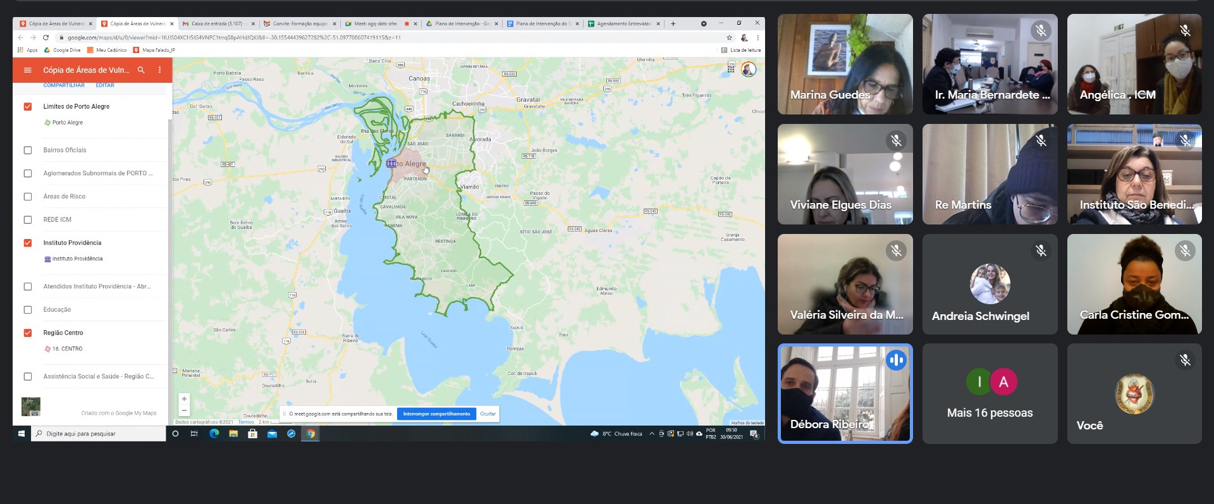Screen dimensions: 1214x504
Task: Open the Google apps grid
Action: click(x=731, y=70)
